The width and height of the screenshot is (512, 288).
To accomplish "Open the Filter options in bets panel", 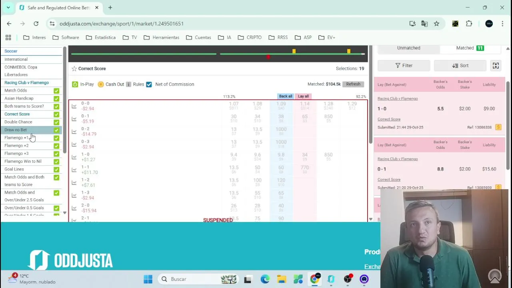I will click(404, 66).
